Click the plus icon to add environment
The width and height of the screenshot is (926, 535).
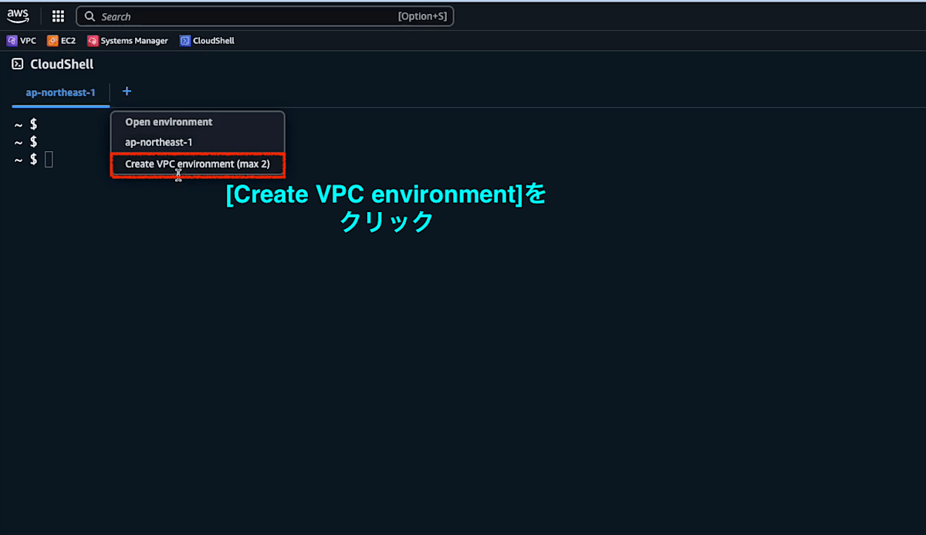pos(127,92)
